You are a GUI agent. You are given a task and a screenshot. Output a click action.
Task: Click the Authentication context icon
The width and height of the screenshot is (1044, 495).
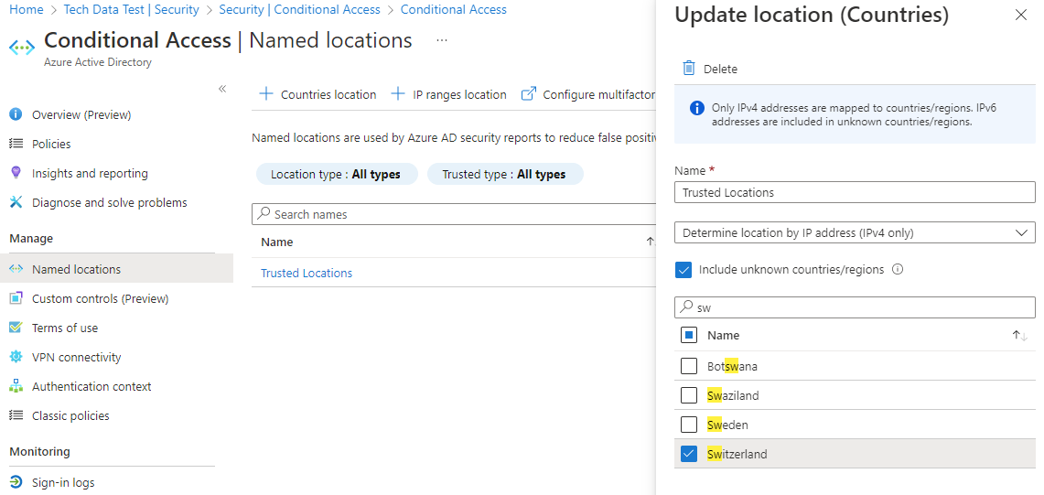pos(16,386)
